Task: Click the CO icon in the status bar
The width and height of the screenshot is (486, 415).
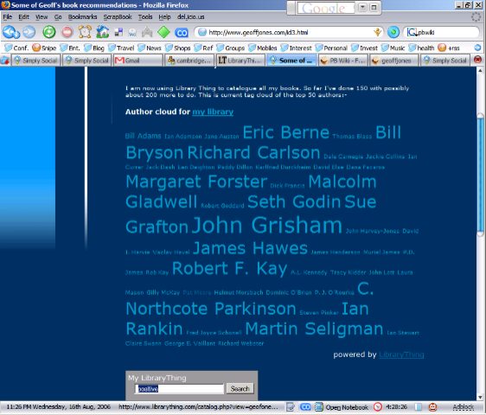Action: point(305,406)
